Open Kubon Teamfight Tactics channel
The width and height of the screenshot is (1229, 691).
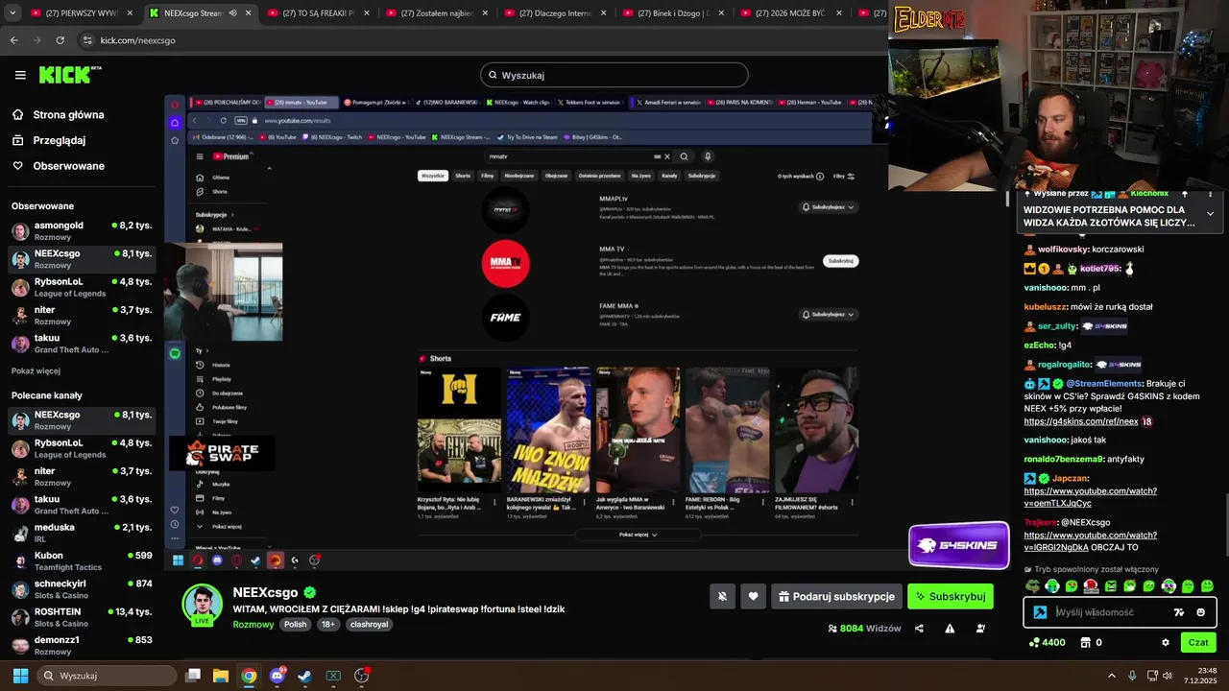point(82,560)
